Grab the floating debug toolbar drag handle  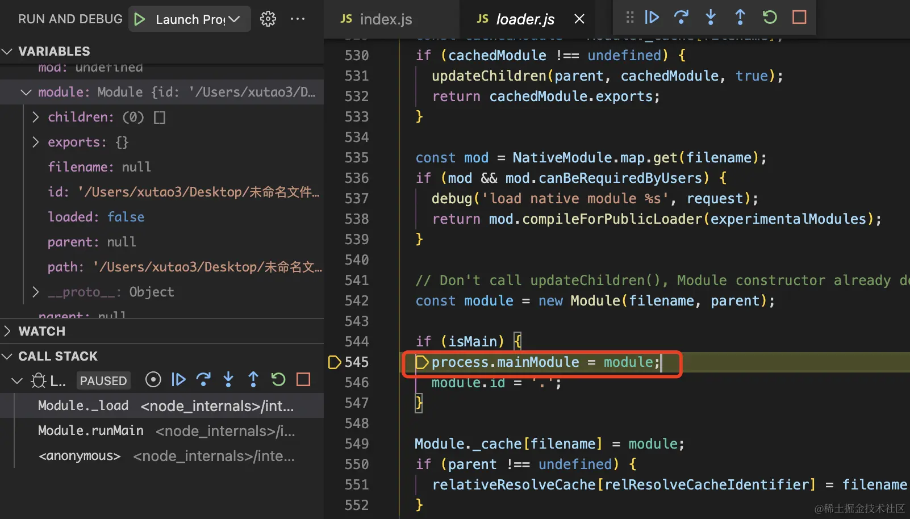(630, 17)
